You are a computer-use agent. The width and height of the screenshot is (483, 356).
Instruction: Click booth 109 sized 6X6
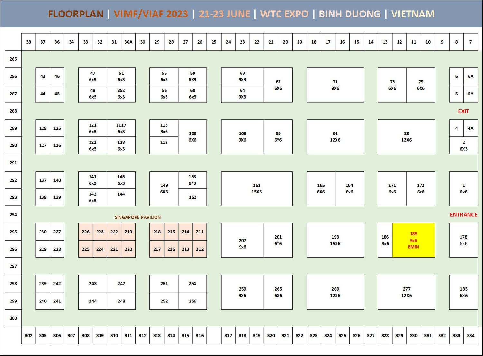tap(193, 137)
